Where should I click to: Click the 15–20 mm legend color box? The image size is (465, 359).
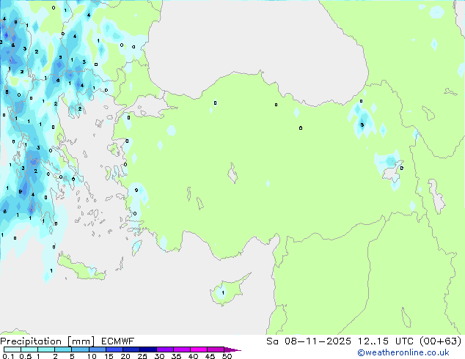[x=114, y=349]
